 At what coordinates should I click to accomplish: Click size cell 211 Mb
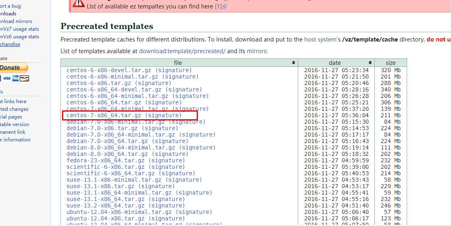coord(390,115)
